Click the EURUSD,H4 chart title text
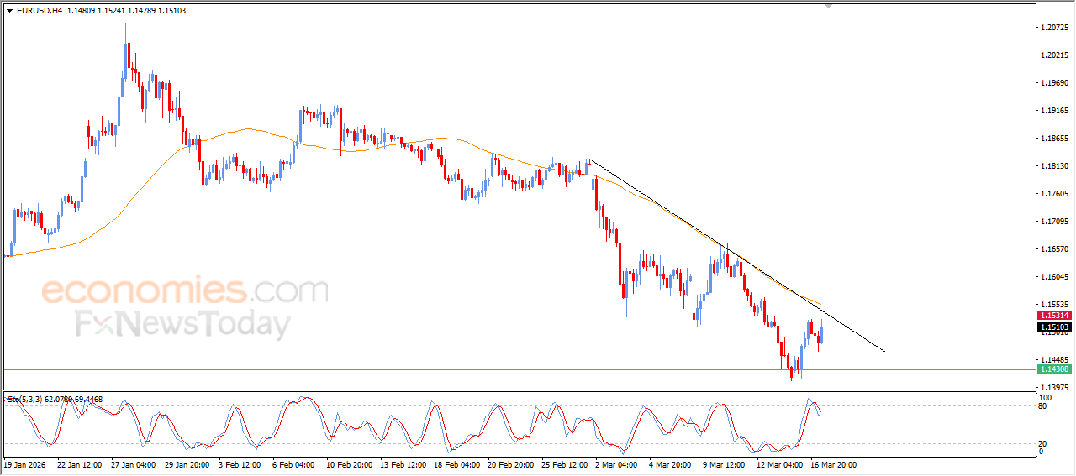 [x=39, y=11]
